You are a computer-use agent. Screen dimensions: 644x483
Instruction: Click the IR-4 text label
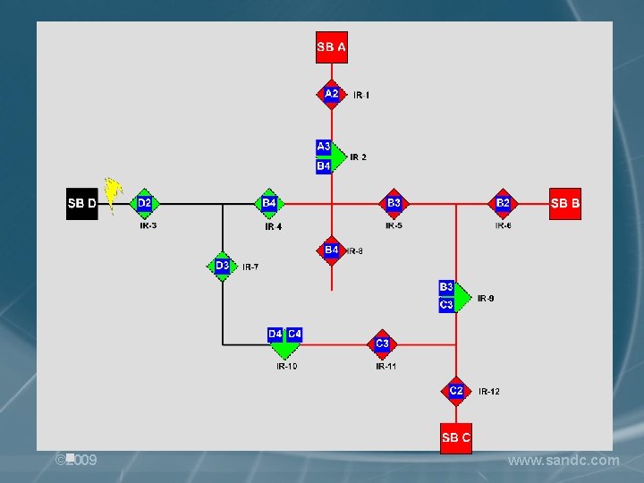coord(274,226)
